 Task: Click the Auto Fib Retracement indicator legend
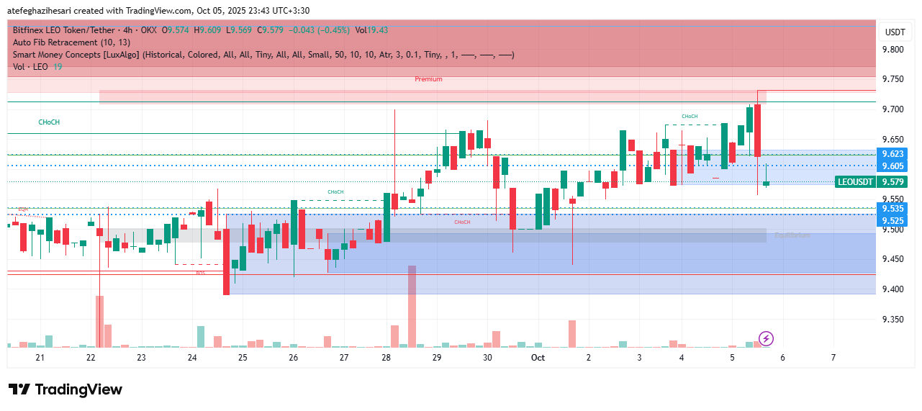point(71,42)
